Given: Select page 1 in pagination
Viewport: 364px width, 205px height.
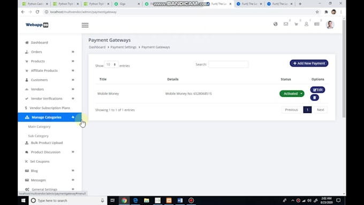Looking at the screenshot, I should [x=307, y=110].
